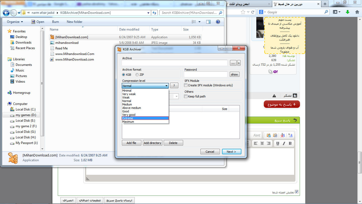Open Local Disk (C:) in the navigation pane

(x=26, y=109)
